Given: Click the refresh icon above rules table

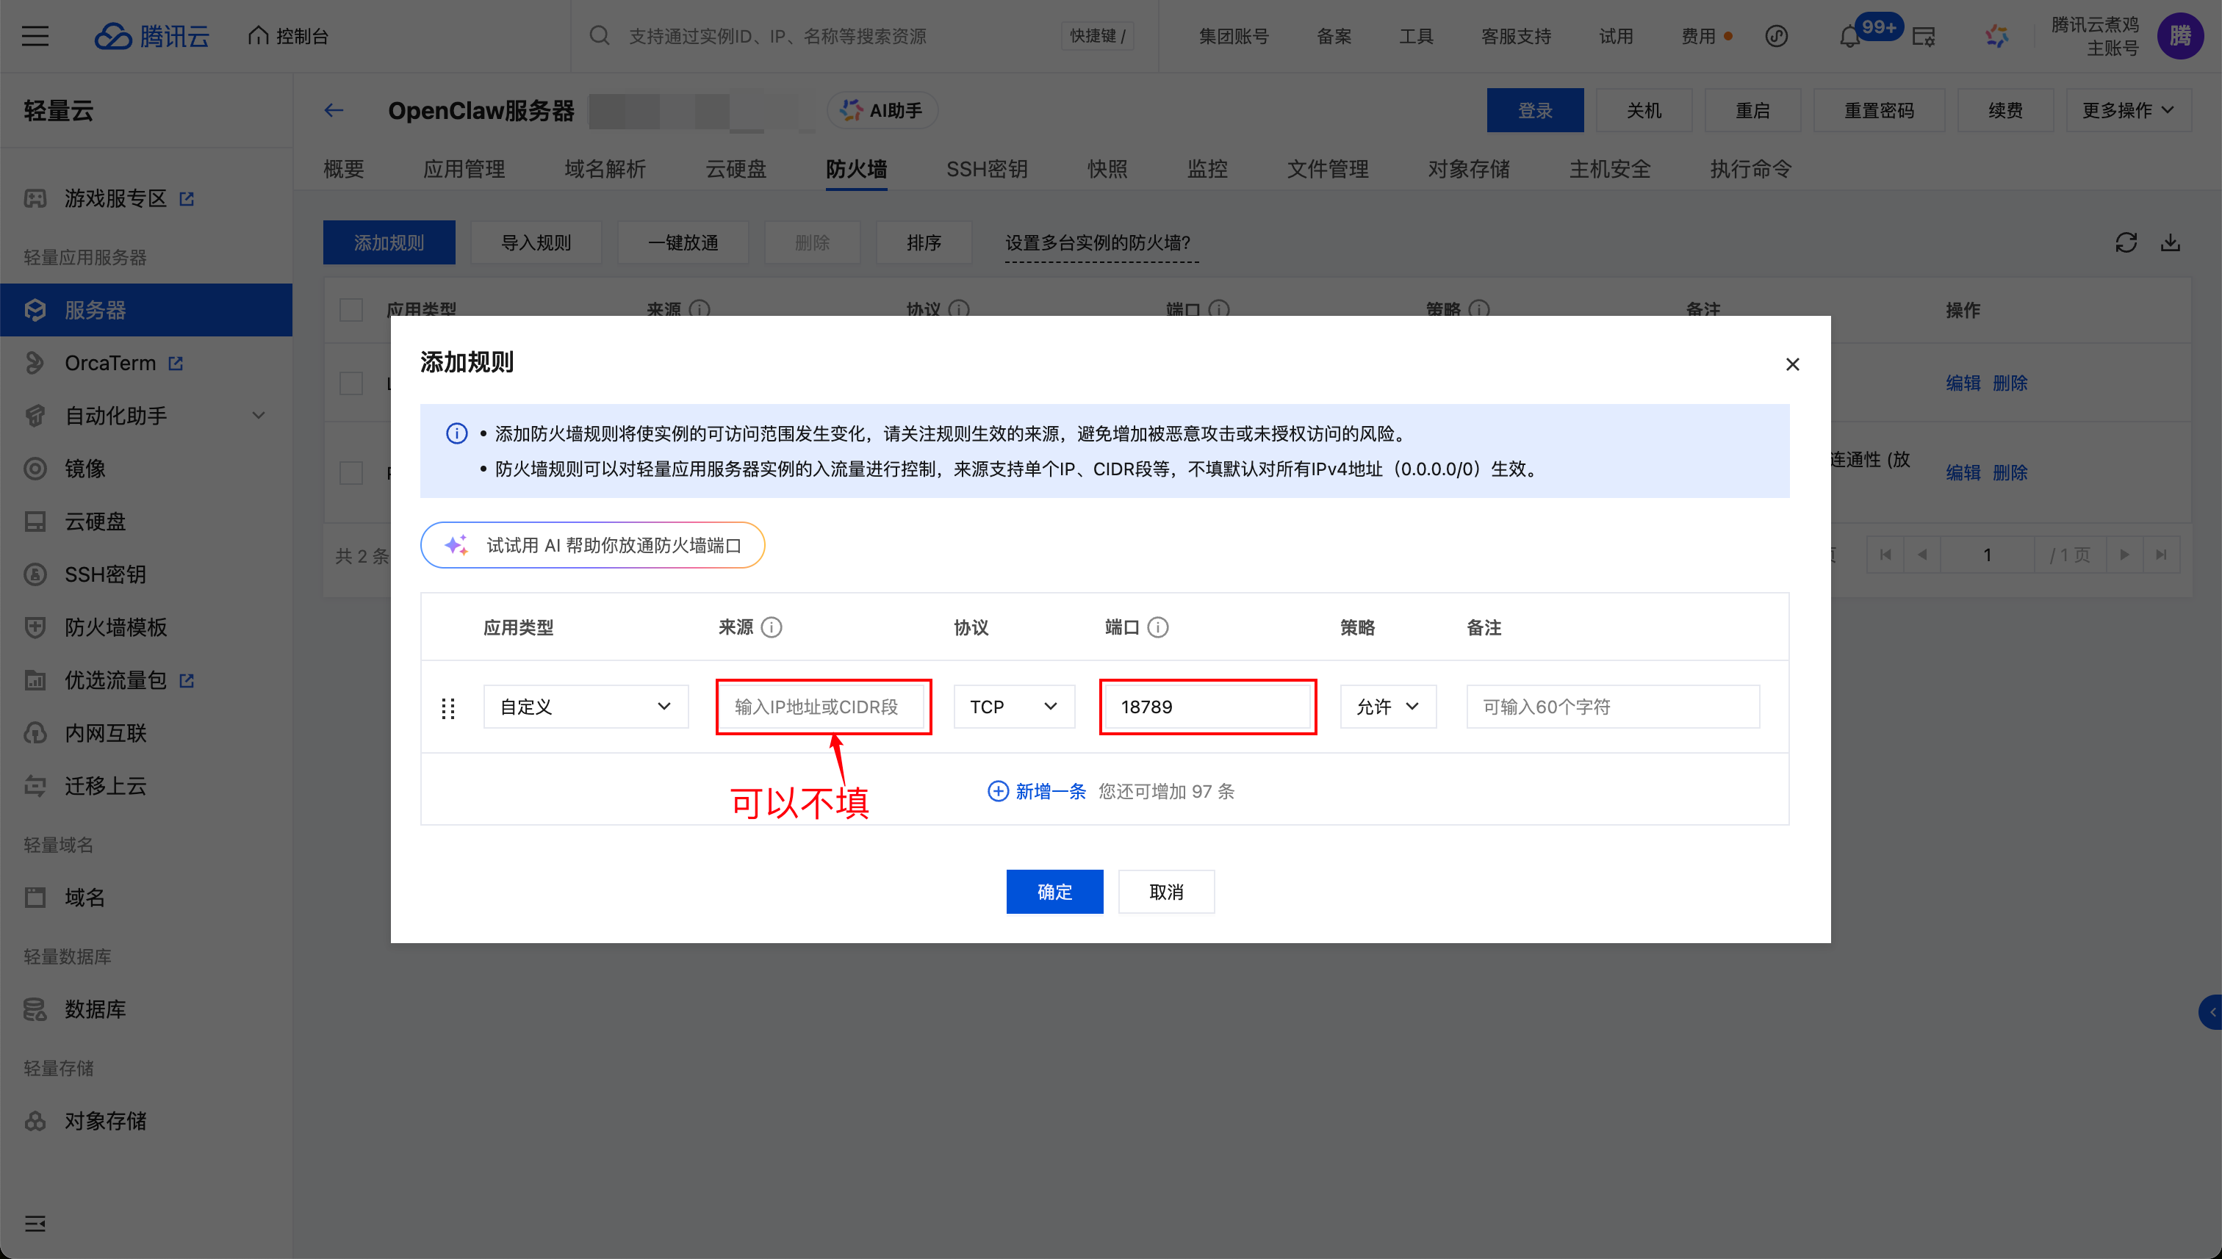Looking at the screenshot, I should [x=2125, y=243].
